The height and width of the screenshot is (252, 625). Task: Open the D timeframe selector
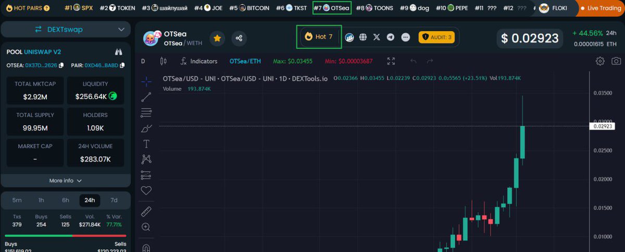coord(143,61)
